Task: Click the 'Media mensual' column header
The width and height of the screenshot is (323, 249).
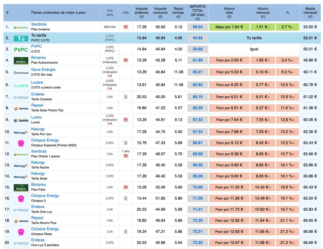Action: click(x=310, y=13)
